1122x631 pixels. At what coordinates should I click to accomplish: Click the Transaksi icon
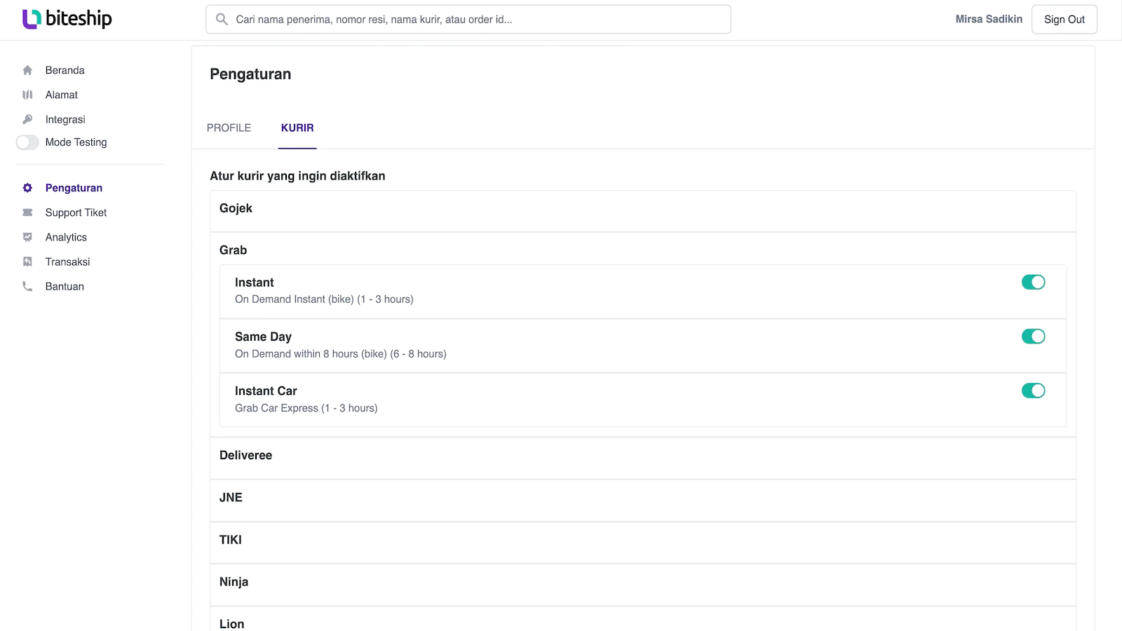pos(27,262)
